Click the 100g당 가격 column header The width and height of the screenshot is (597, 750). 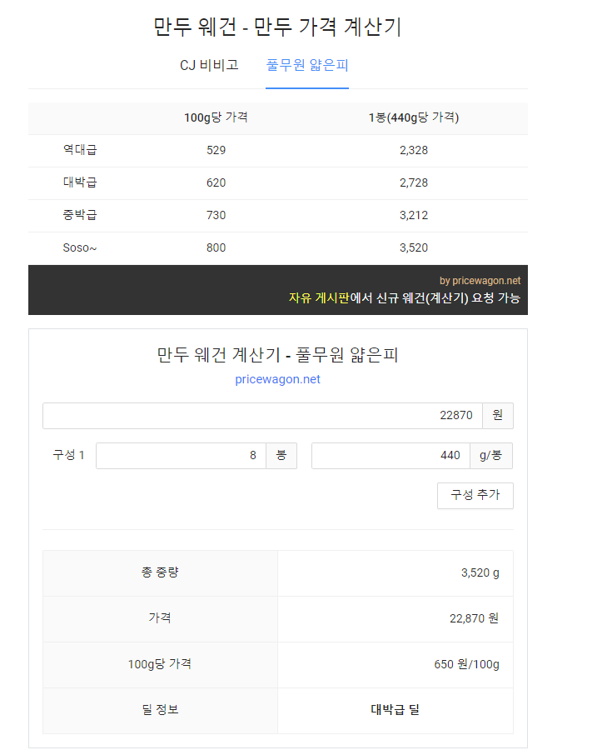216,117
